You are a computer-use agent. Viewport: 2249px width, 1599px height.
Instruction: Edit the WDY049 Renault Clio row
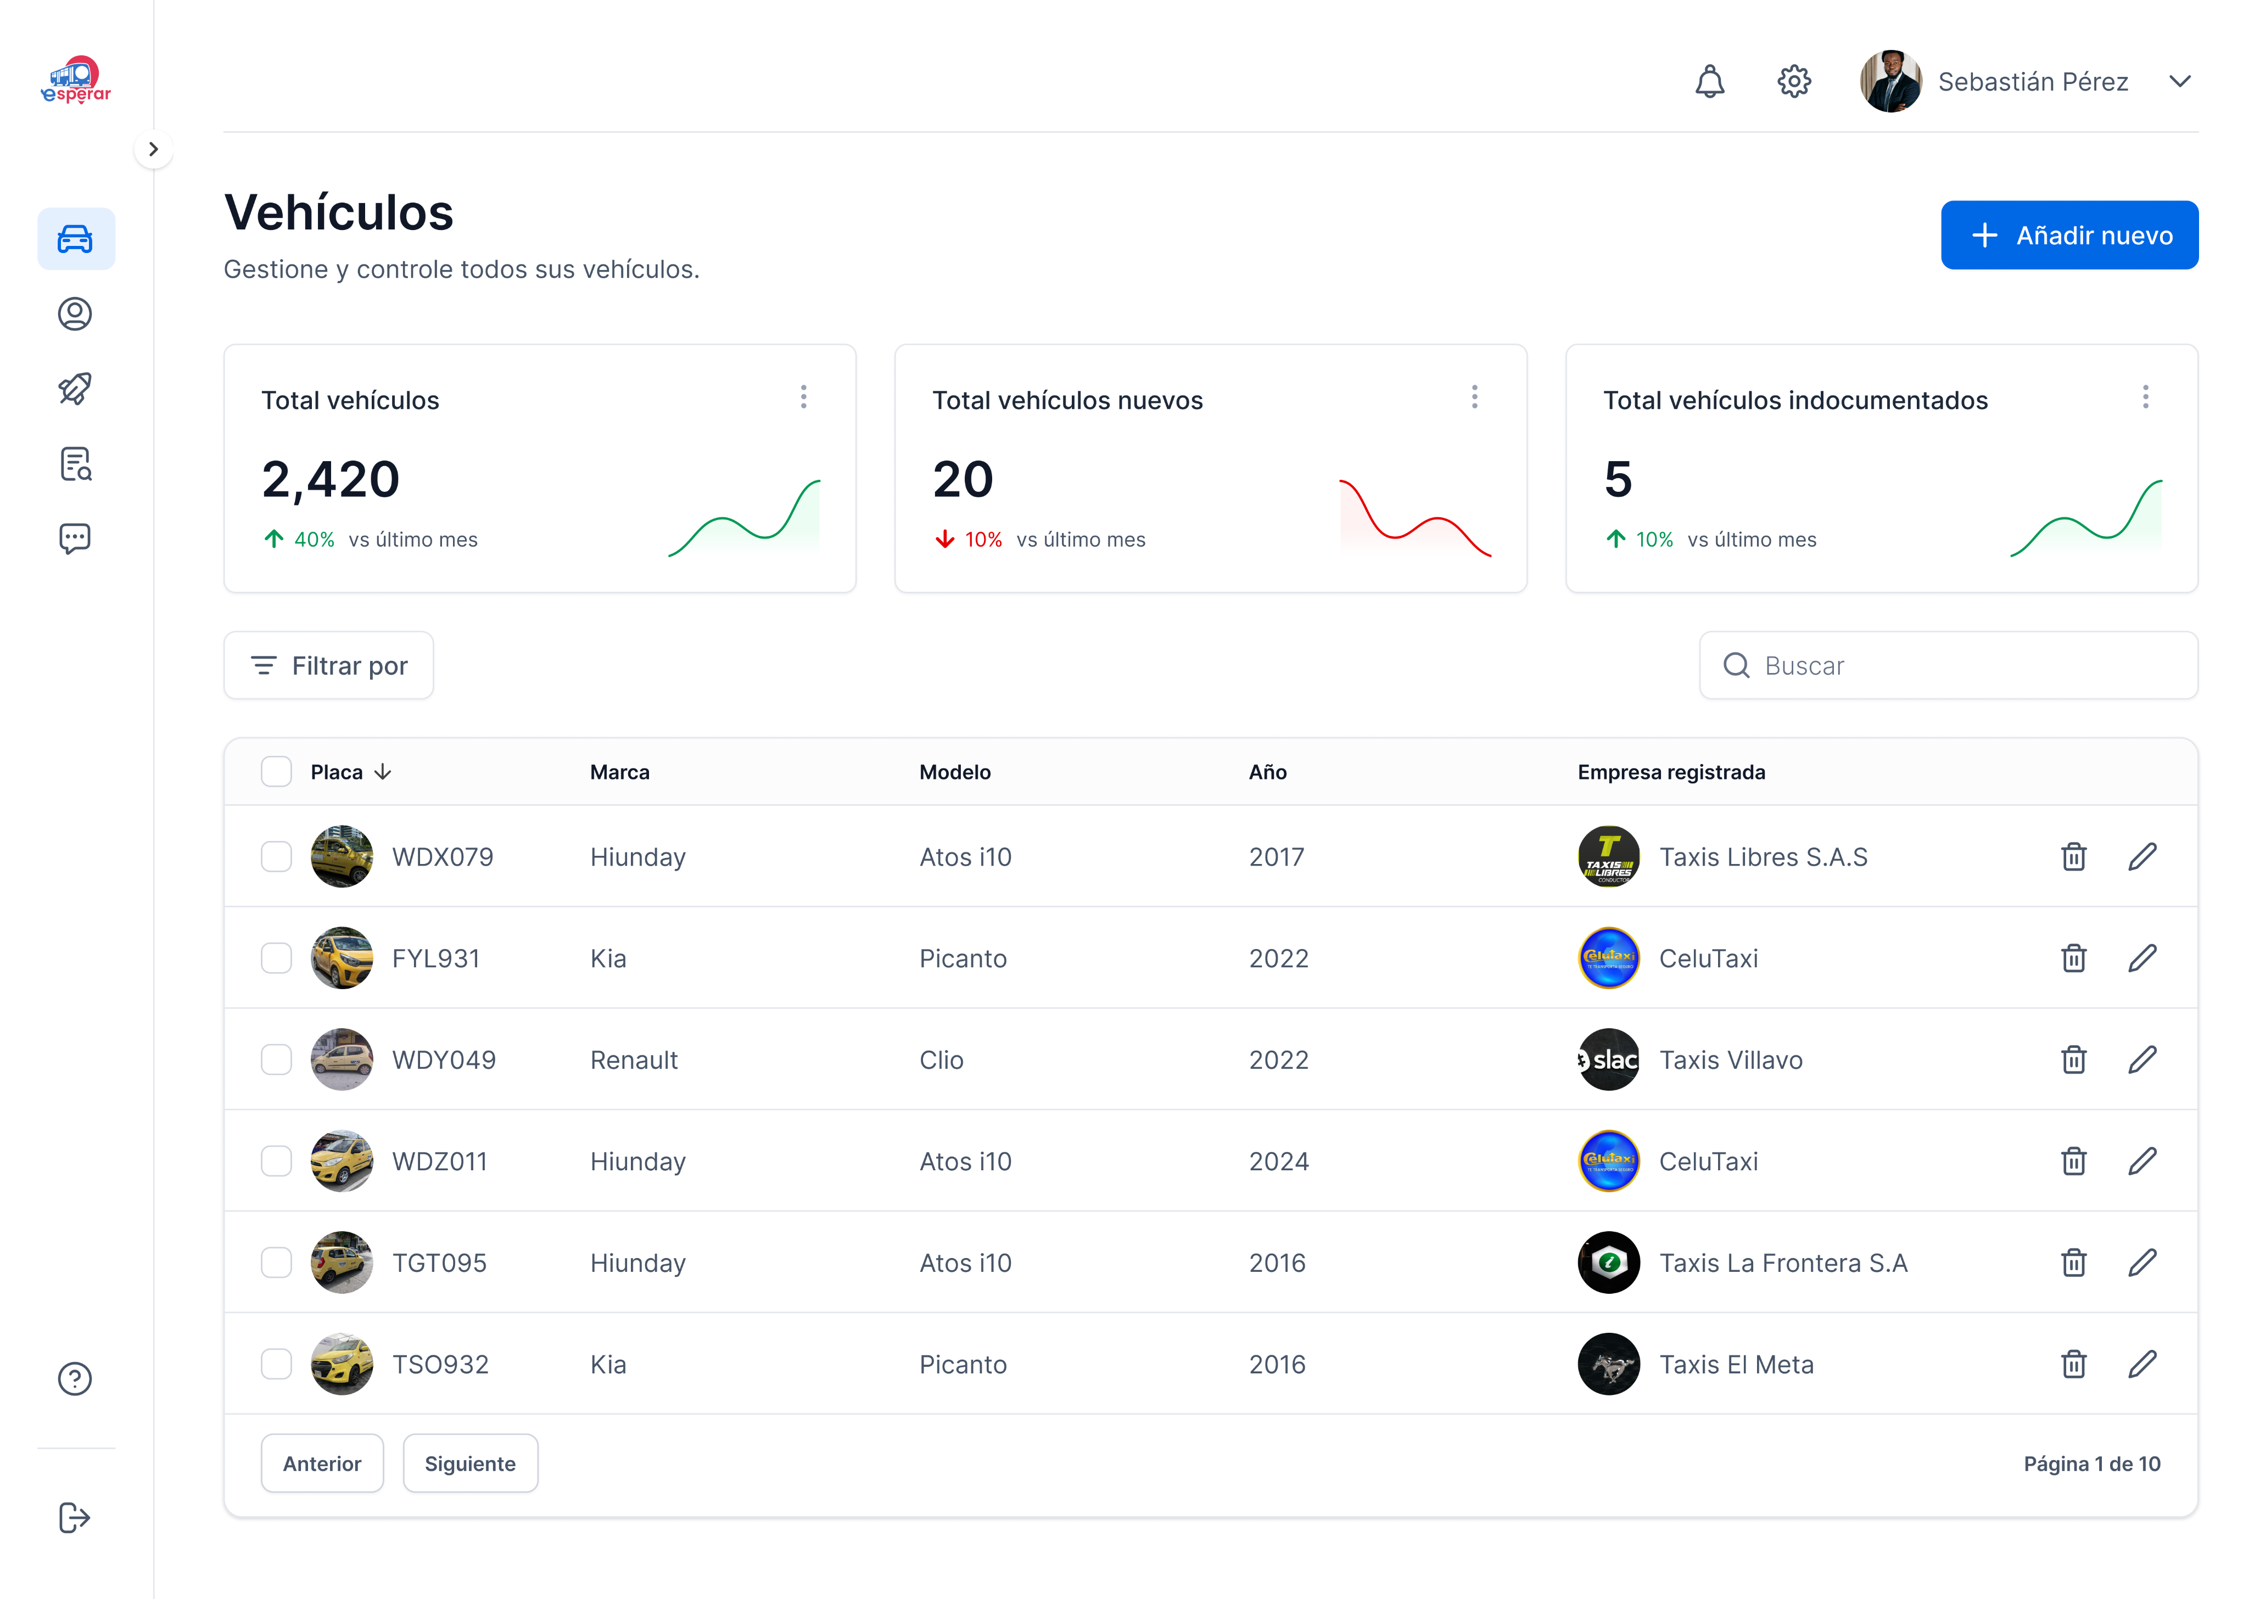(2142, 1059)
